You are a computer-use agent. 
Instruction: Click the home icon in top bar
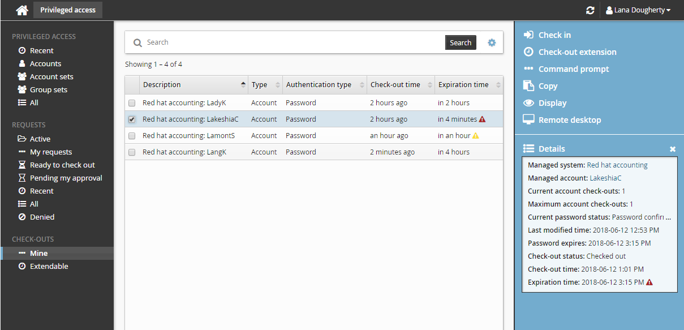click(22, 10)
